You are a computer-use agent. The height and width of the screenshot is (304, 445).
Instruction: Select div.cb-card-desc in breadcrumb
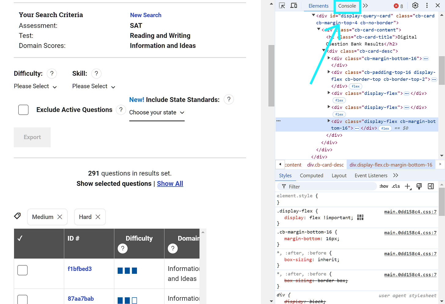[x=325, y=165]
